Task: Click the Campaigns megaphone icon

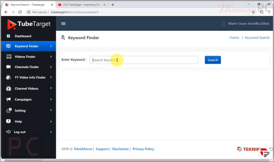Action: (x=8, y=99)
